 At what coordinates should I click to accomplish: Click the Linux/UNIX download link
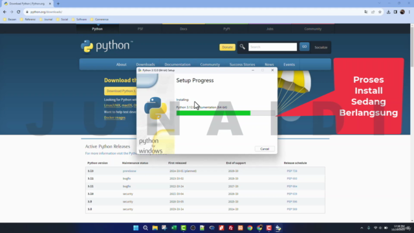(112, 105)
